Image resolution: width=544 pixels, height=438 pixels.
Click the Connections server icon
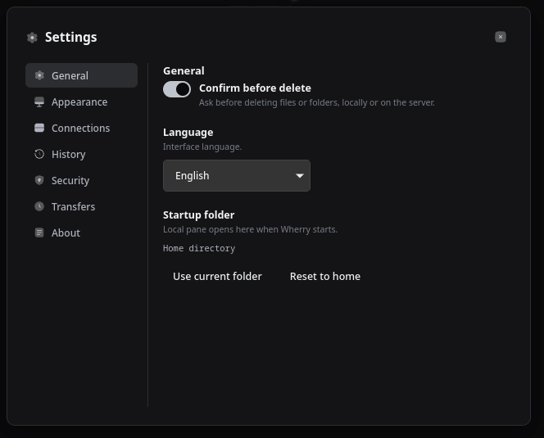point(39,128)
